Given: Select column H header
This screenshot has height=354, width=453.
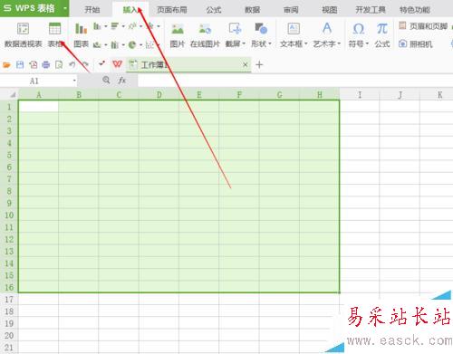Looking at the screenshot, I should pyautogui.click(x=320, y=95).
